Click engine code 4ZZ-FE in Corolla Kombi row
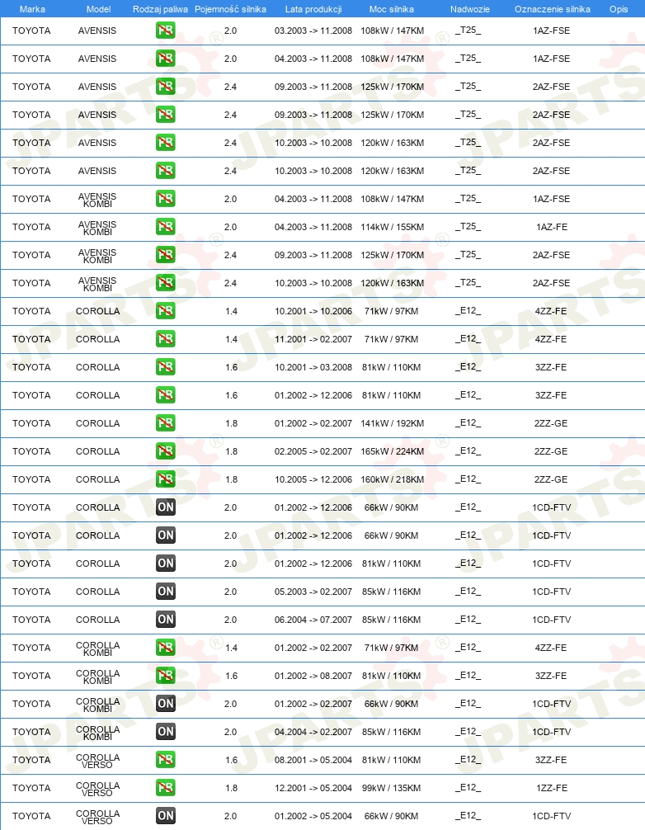The image size is (645, 830). (551, 648)
